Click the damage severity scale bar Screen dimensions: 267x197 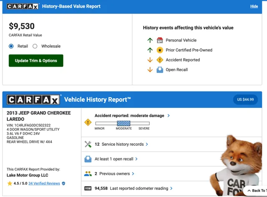pyautogui.click(x=122, y=123)
